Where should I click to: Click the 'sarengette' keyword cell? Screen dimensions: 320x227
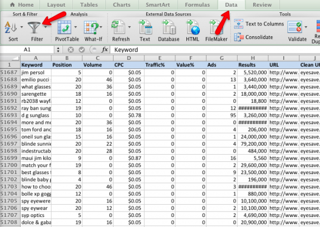point(36,94)
